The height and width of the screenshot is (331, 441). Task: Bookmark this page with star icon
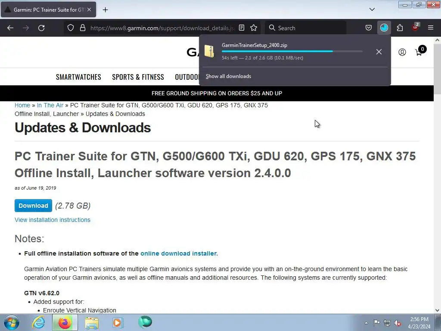click(254, 28)
